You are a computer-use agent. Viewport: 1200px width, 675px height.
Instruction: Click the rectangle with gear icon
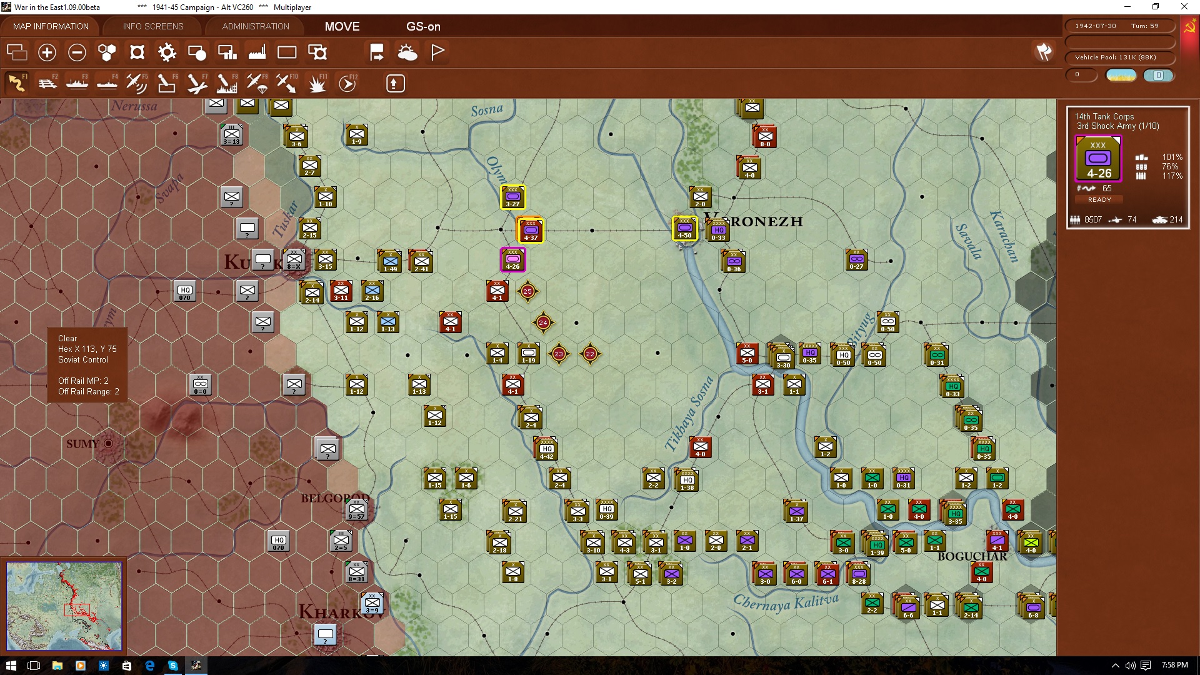click(x=317, y=52)
